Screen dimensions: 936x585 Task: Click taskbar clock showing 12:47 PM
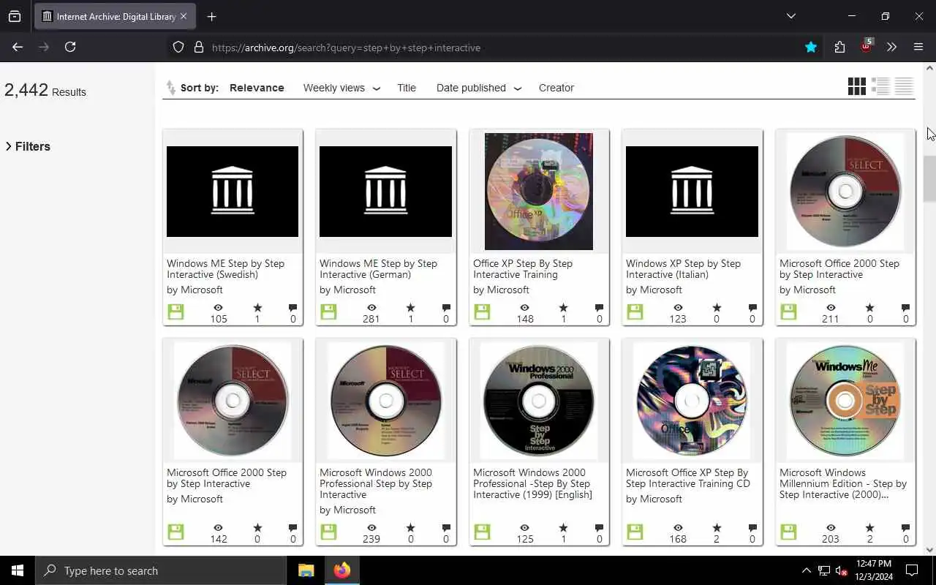pyautogui.click(x=873, y=570)
